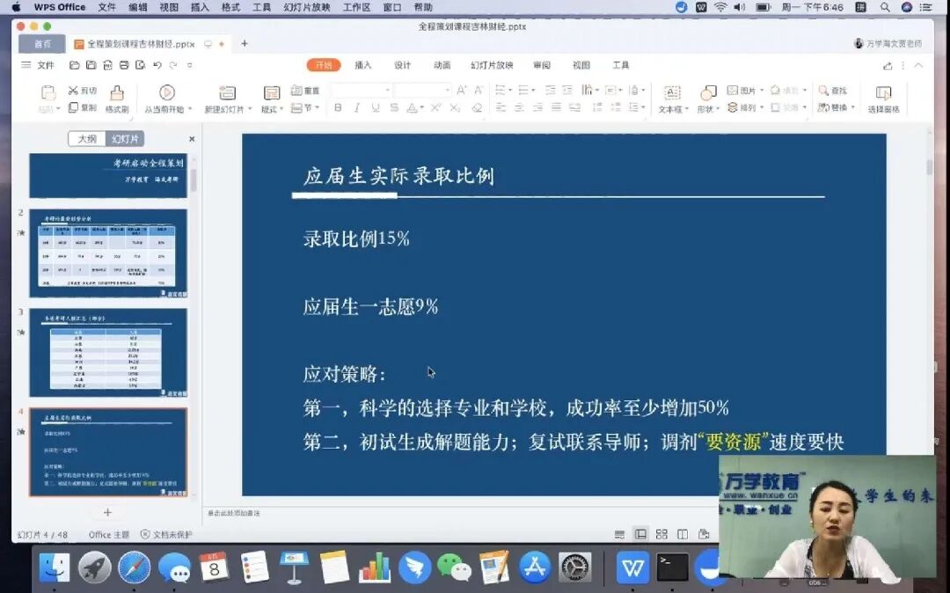Click the Format Painter brush icon
The image size is (950, 593).
pos(116,93)
